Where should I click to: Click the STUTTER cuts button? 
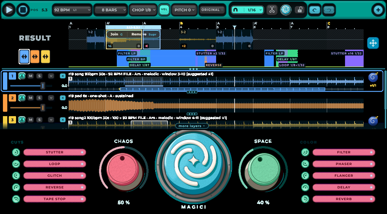(x=54, y=152)
